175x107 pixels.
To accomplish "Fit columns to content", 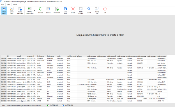I will pyautogui.click(x=81, y=11).
